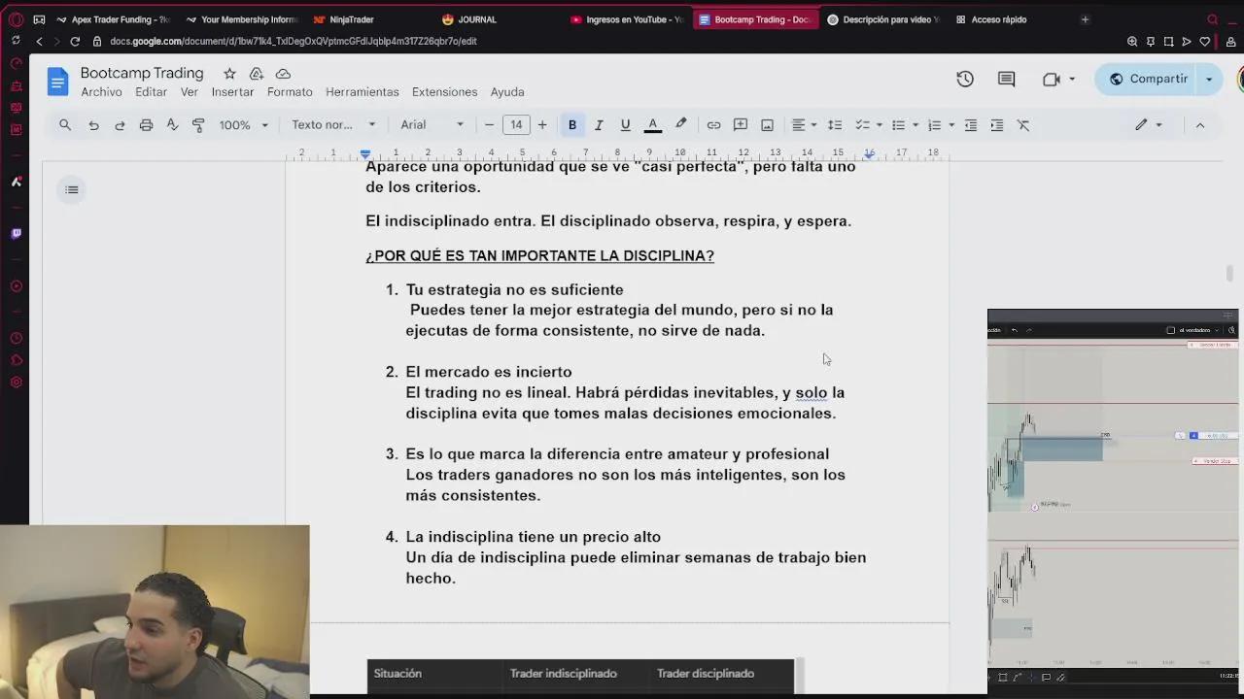
Task: Switch to the Descripción para video tab
Action: click(x=884, y=19)
